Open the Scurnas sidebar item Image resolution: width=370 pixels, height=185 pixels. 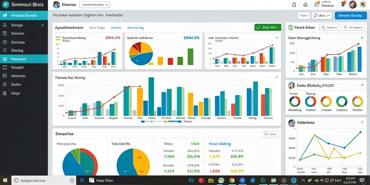(x=24, y=34)
